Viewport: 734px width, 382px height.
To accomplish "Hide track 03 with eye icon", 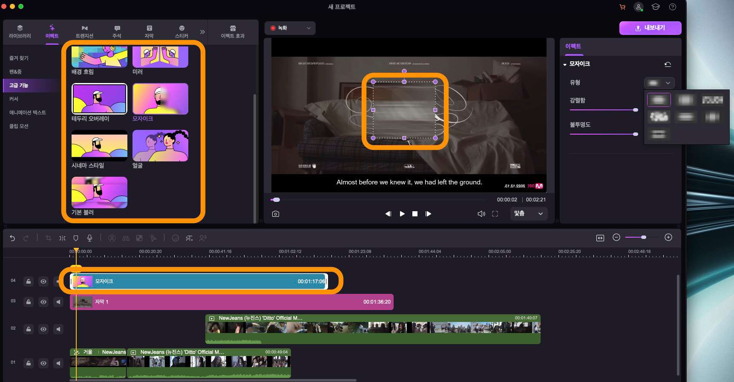I will click(x=43, y=302).
